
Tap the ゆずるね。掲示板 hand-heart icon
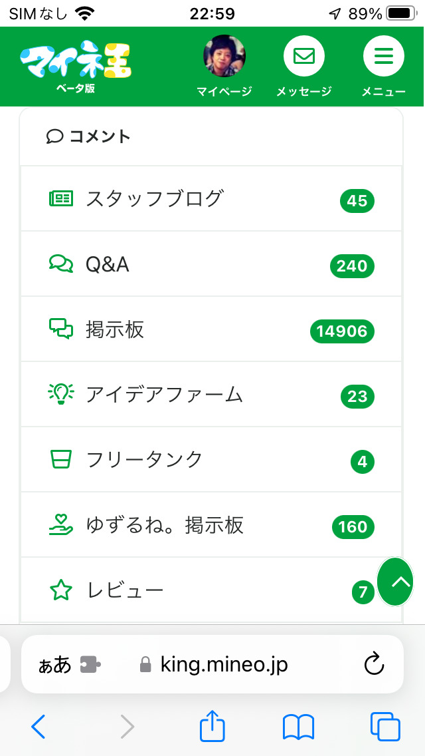(x=61, y=525)
